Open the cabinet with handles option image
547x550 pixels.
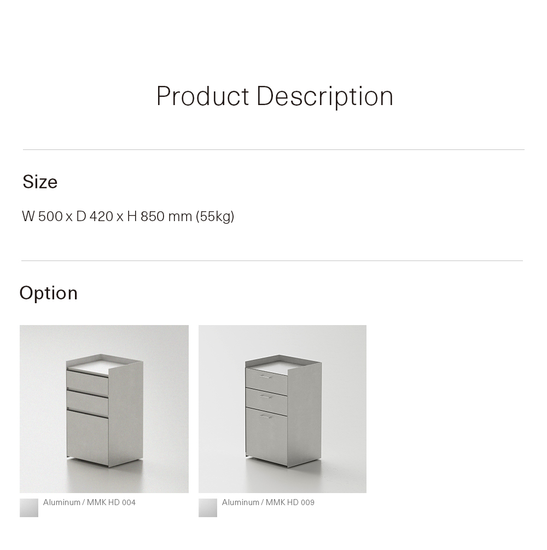click(282, 409)
